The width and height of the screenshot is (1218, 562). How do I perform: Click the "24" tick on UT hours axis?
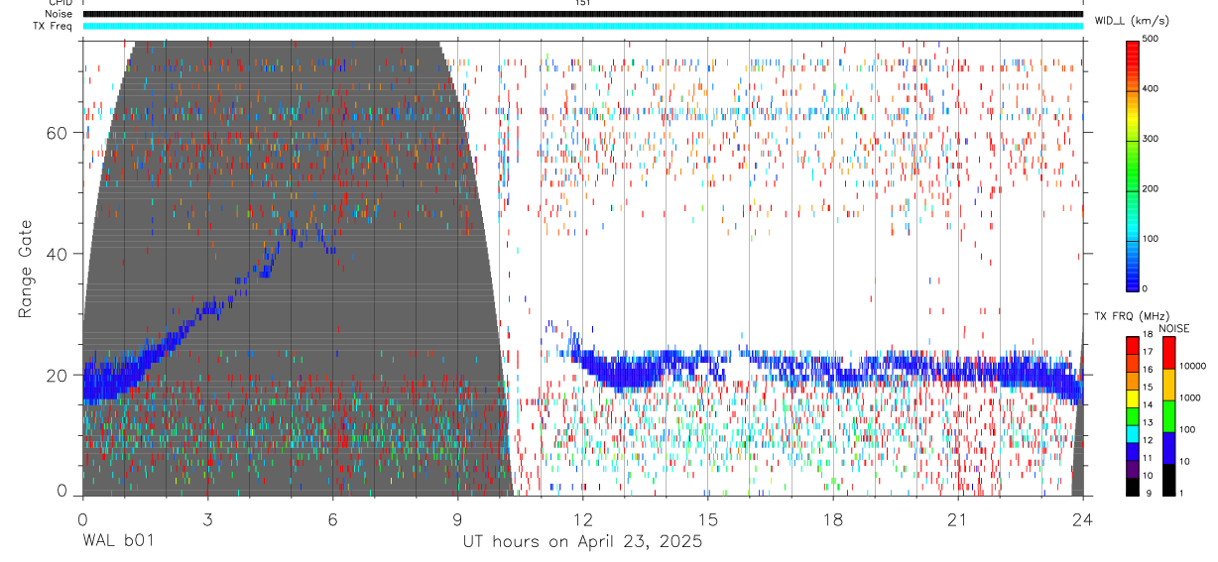pos(1082,518)
